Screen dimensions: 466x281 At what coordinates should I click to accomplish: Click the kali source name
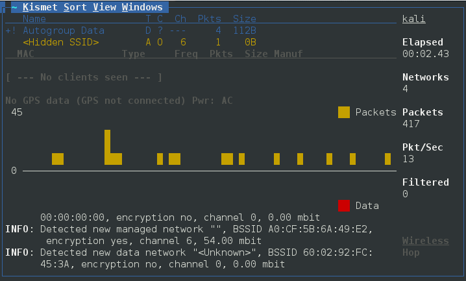coord(414,19)
